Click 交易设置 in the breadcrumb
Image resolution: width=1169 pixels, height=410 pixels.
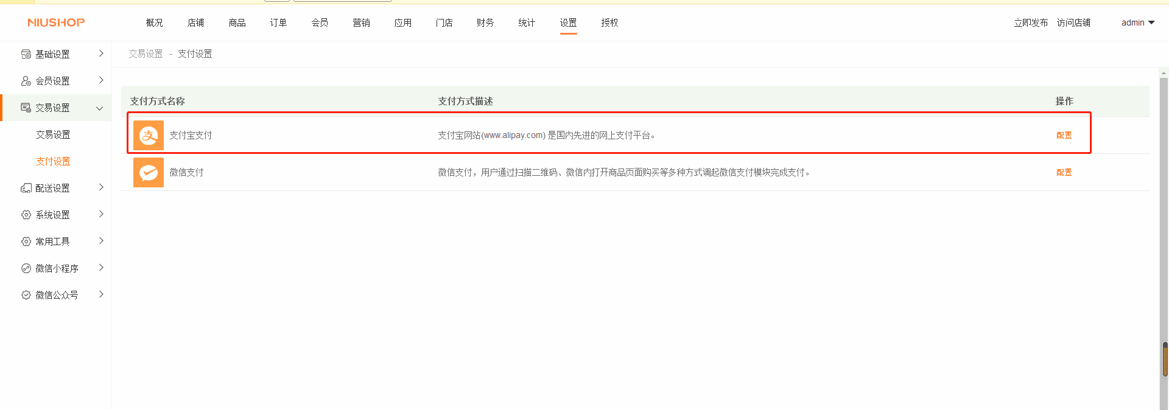146,54
